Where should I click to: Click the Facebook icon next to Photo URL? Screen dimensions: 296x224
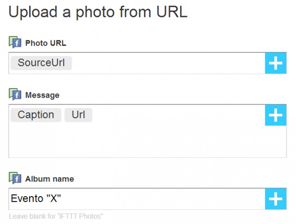click(15, 43)
